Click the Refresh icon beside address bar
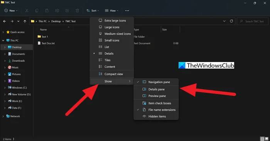 click(x=231, y=21)
